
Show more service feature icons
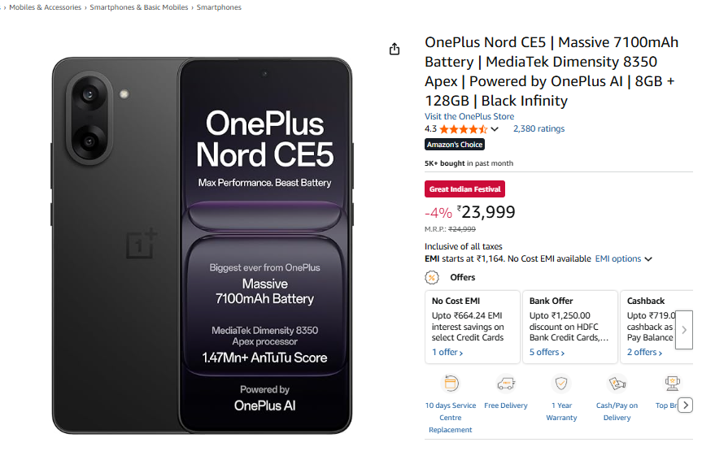point(686,405)
